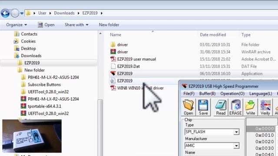
Task: Click the Open toolbar button in Explorer
Action: click(x=46, y=25)
